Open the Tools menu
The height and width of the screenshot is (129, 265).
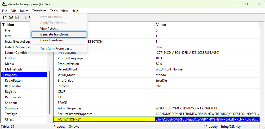coord(54,11)
